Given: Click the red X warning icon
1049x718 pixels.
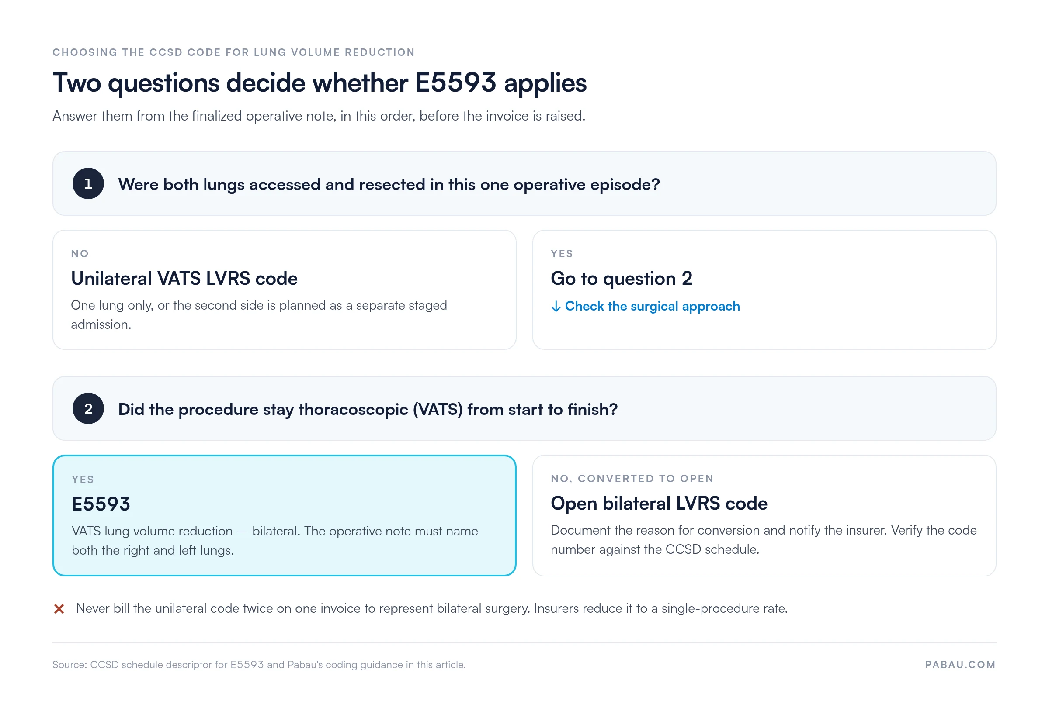Looking at the screenshot, I should (x=59, y=609).
